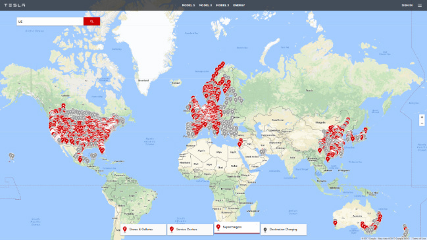
Task: Click the gray pin over Hawaii
Action: [11, 156]
